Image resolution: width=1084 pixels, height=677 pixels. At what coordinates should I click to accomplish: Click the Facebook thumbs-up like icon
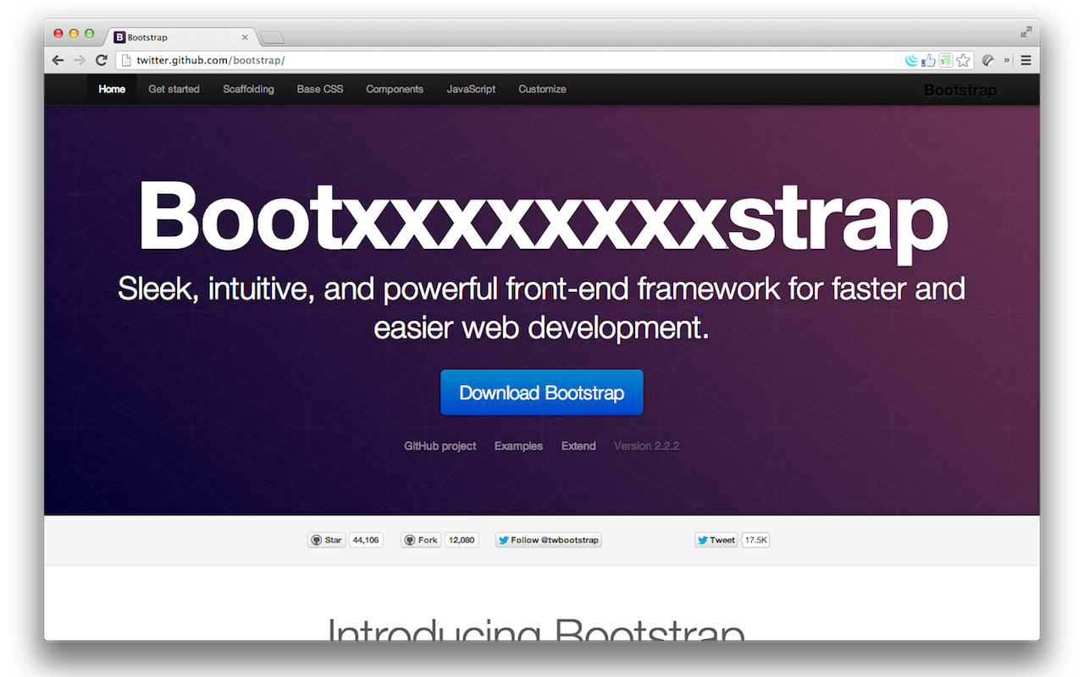point(929,60)
